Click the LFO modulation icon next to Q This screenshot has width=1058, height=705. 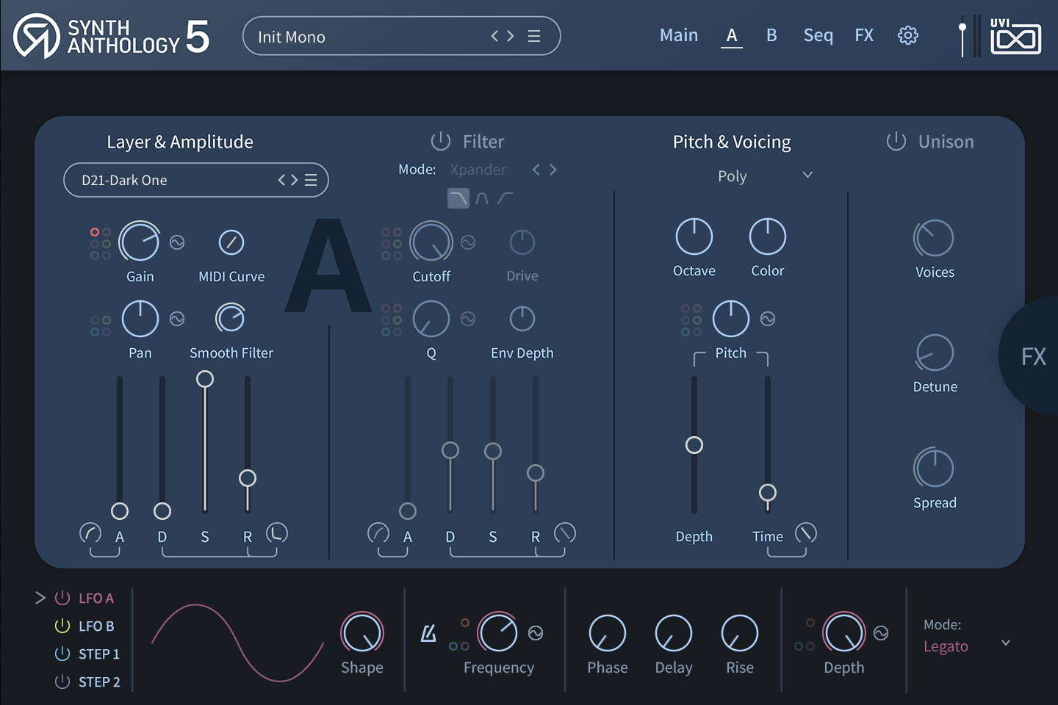coord(468,319)
